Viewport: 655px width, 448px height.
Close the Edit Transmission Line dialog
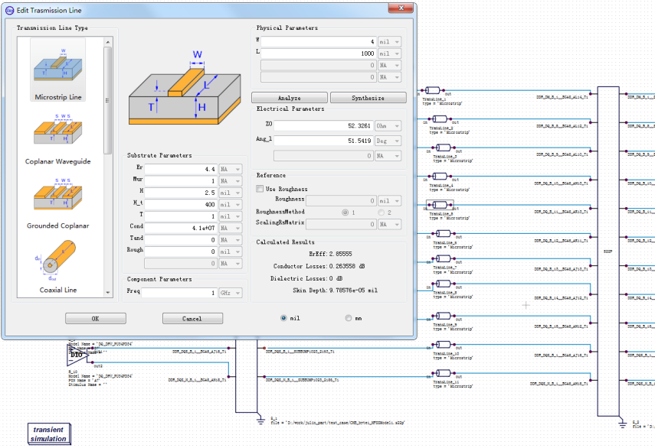point(401,8)
